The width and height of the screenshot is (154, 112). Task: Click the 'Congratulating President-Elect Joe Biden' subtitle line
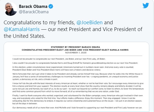(75, 50)
